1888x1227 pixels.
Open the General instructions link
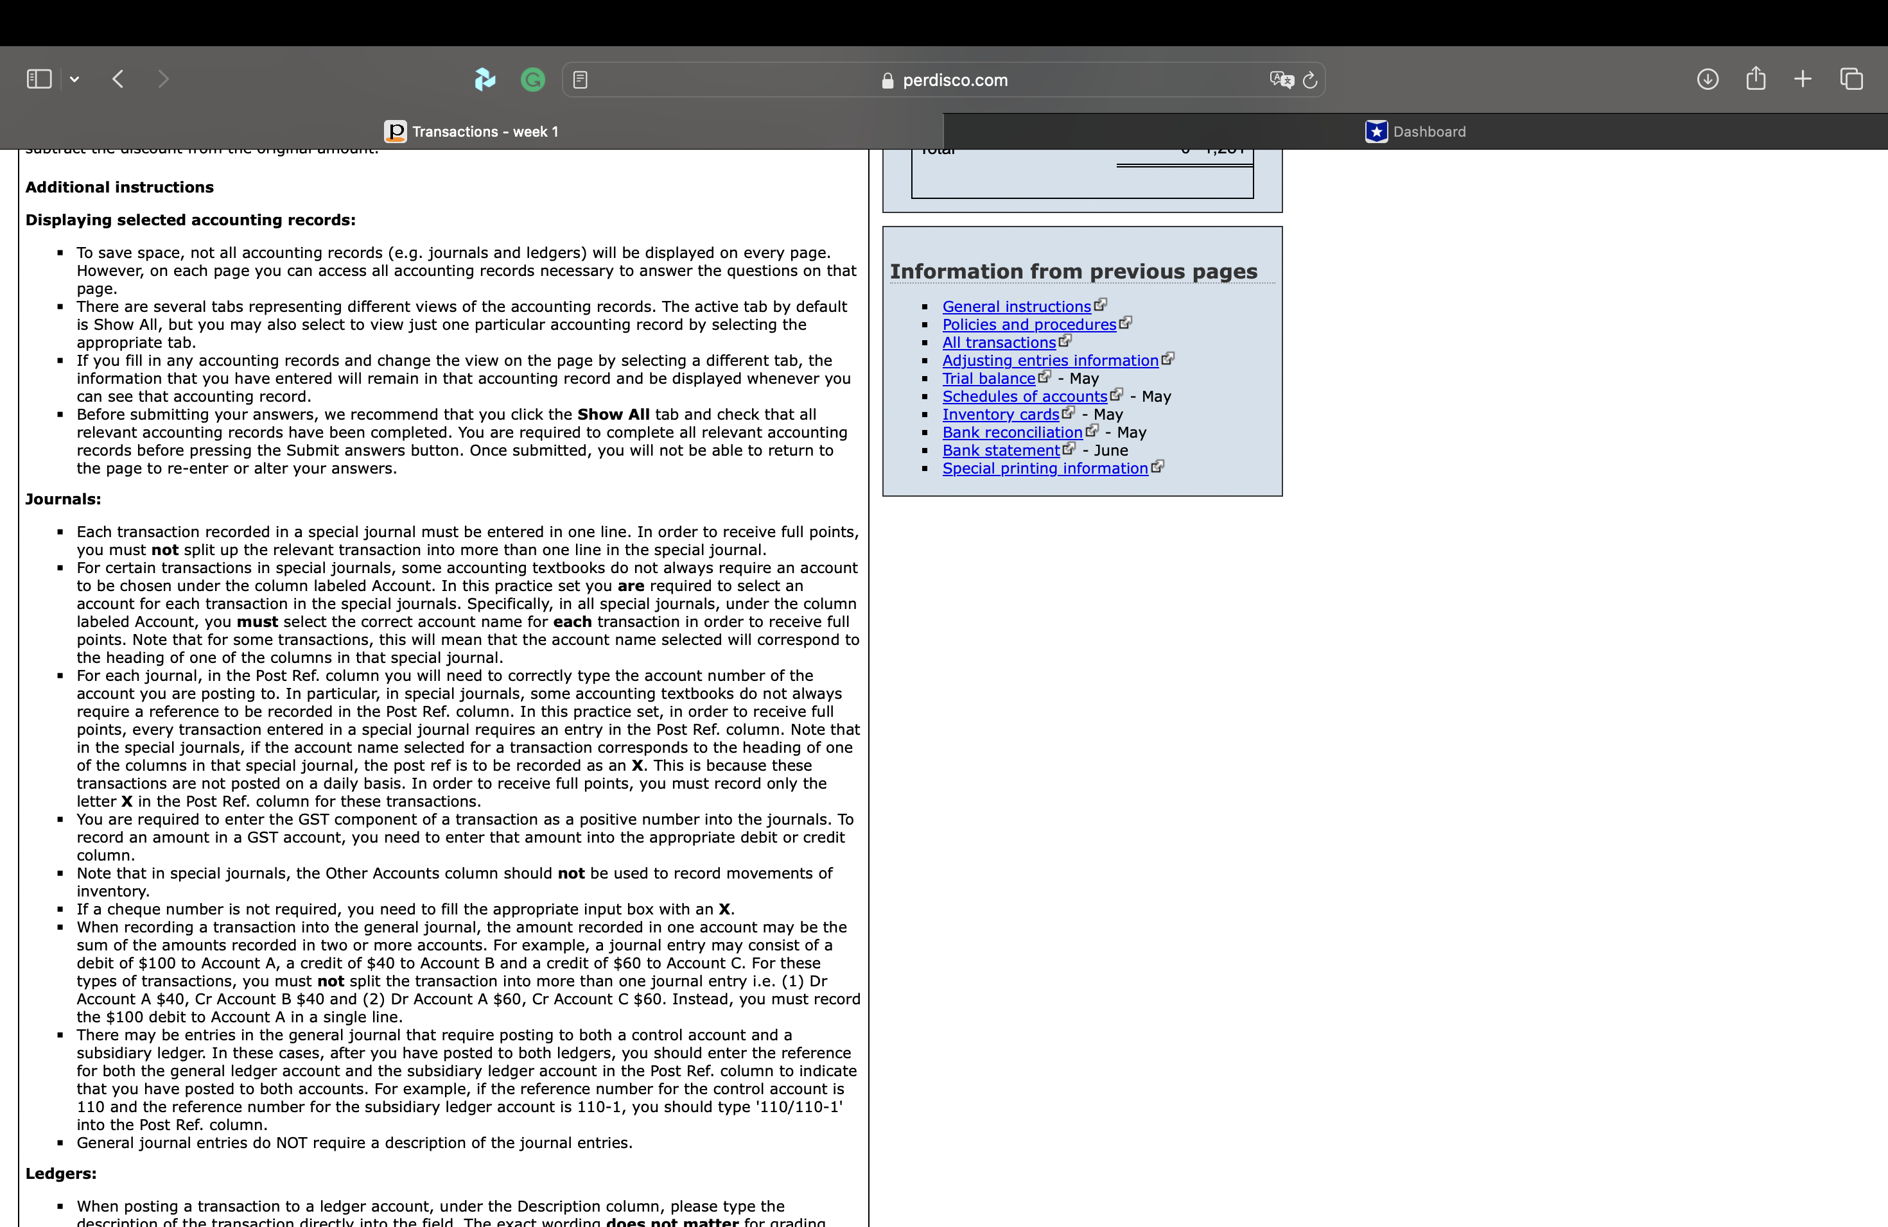click(1015, 307)
